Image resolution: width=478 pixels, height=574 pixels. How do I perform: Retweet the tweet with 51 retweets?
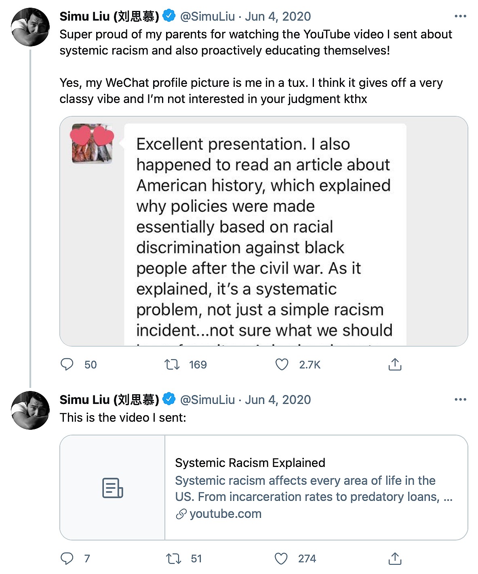coord(173,558)
